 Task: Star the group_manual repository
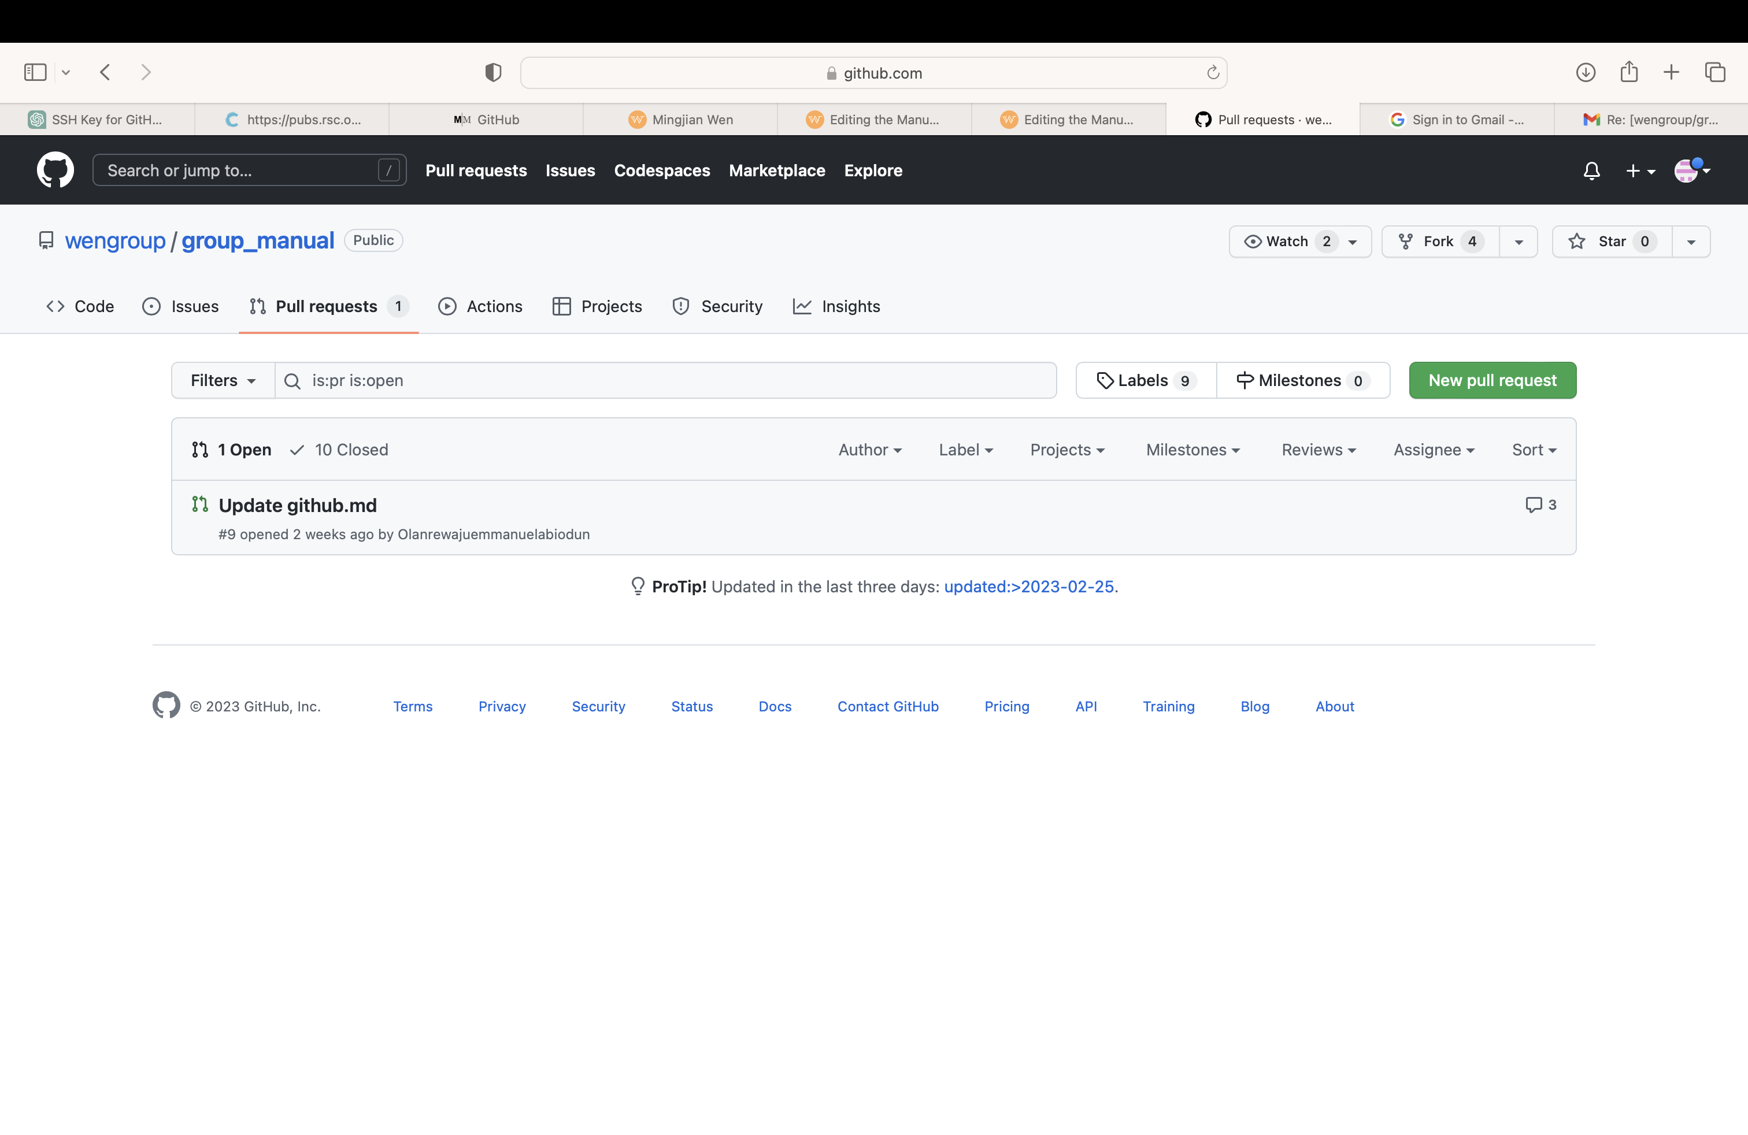[1612, 242]
